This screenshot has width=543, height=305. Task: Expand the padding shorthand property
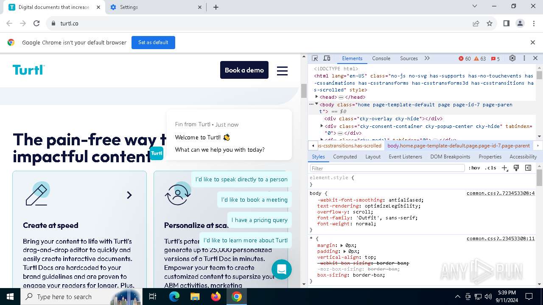click(345, 251)
